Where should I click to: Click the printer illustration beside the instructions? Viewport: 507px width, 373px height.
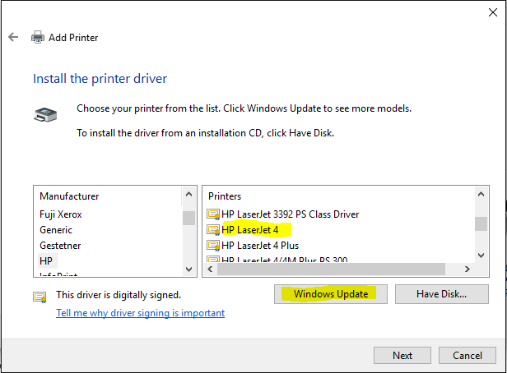pyautogui.click(x=45, y=114)
